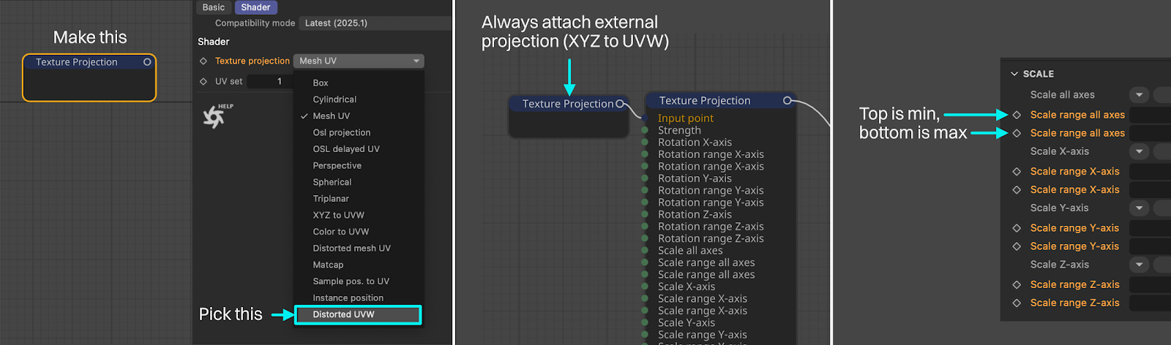
Task: Open the Texture projection Mesh UV dropdown
Action: point(359,61)
